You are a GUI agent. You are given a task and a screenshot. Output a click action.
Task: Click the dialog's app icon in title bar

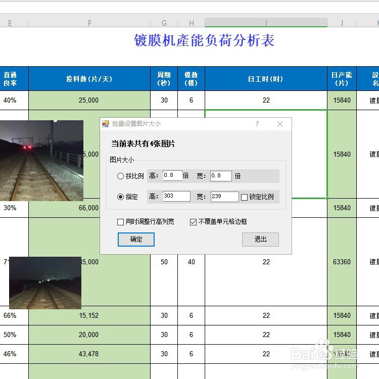[x=106, y=124]
